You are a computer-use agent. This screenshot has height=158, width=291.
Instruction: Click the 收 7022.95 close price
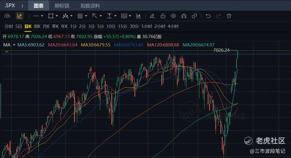tap(82, 37)
